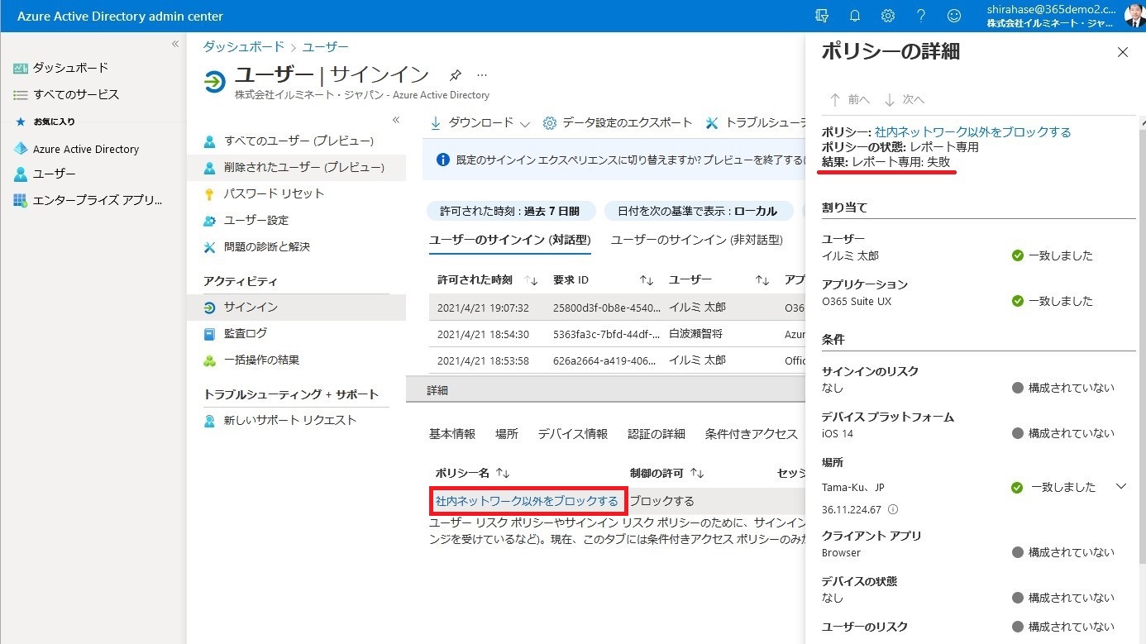Open the notifications bell
This screenshot has height=644, width=1146.
coord(854,16)
